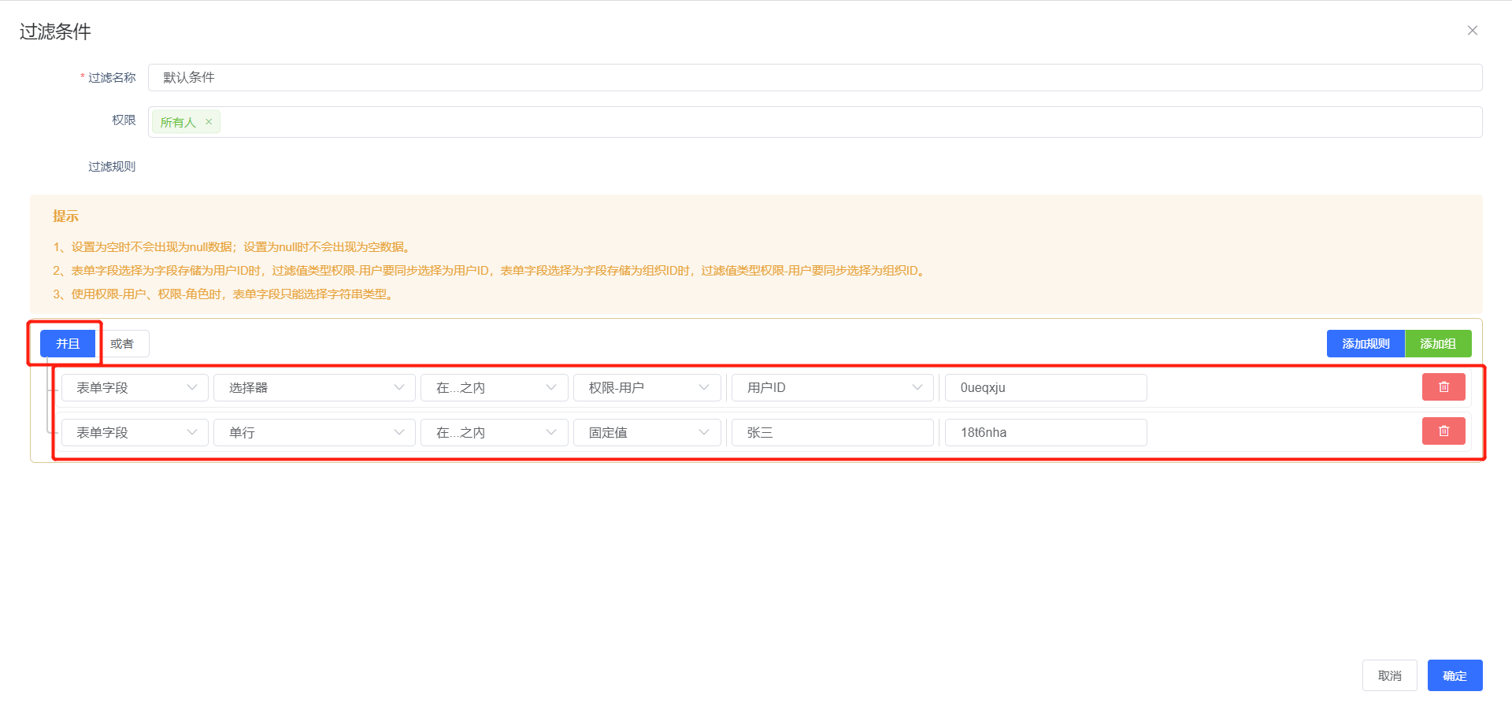The width and height of the screenshot is (1512, 710).
Task: Open first row 表单字段 dropdown
Action: pyautogui.click(x=135, y=388)
